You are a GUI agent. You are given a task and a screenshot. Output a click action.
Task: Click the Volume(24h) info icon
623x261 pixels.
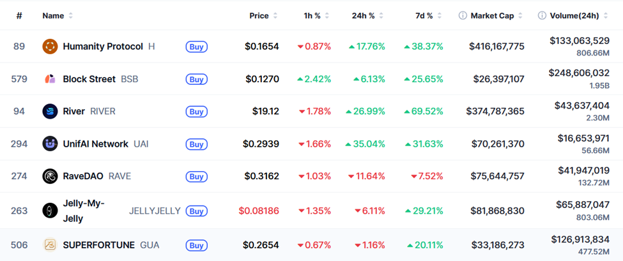coord(542,15)
